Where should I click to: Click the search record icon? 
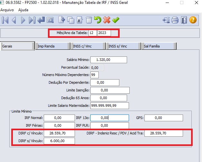pos(50,20)
